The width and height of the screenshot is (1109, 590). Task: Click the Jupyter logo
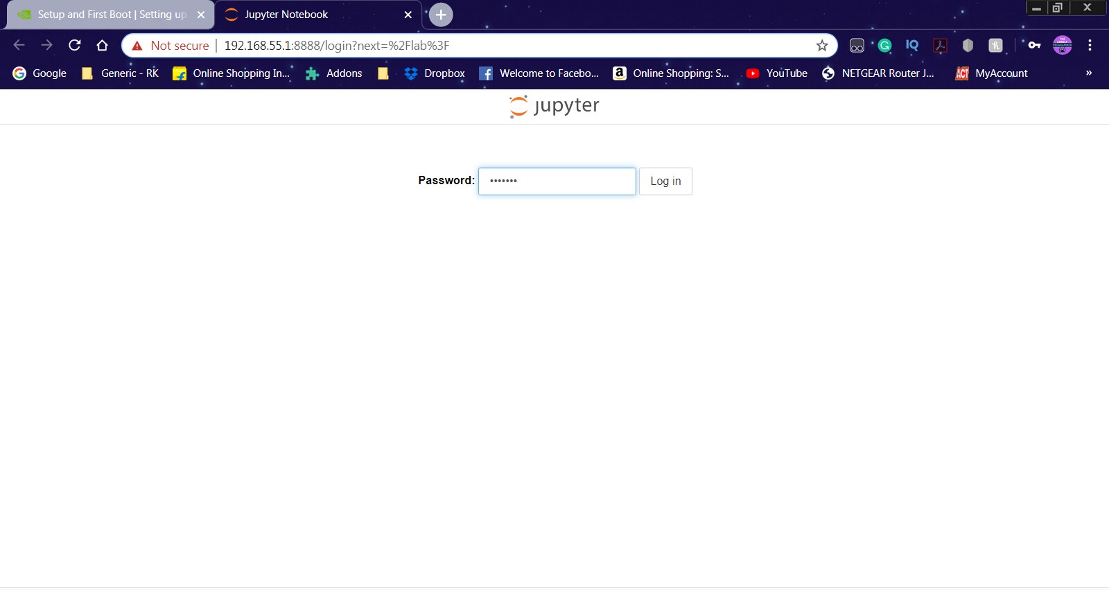(x=554, y=106)
